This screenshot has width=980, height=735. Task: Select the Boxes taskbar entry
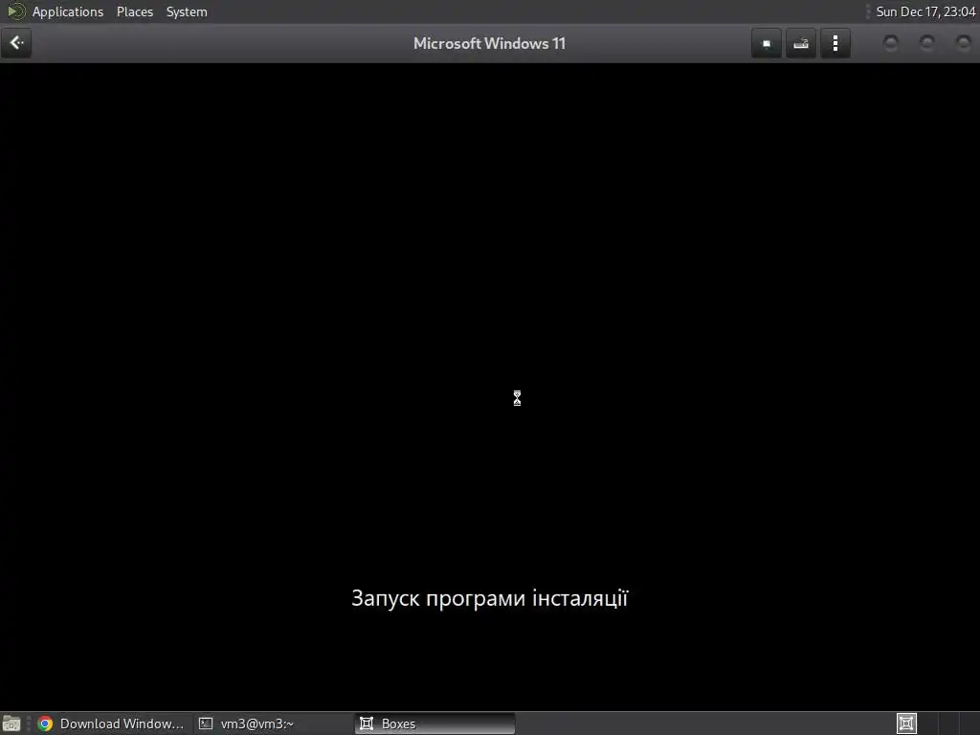point(434,724)
